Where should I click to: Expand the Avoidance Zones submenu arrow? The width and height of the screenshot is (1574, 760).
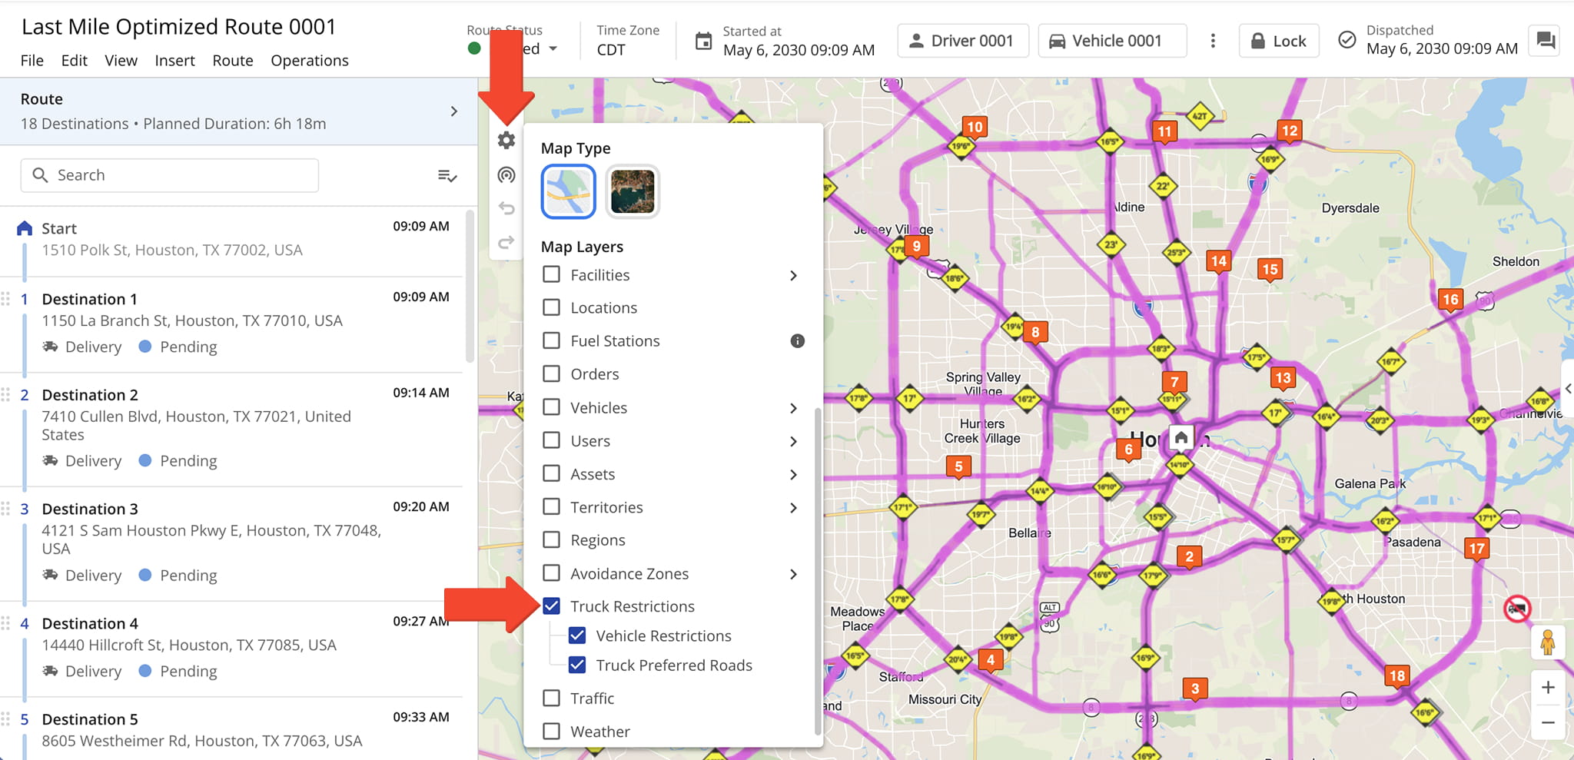[x=793, y=575]
